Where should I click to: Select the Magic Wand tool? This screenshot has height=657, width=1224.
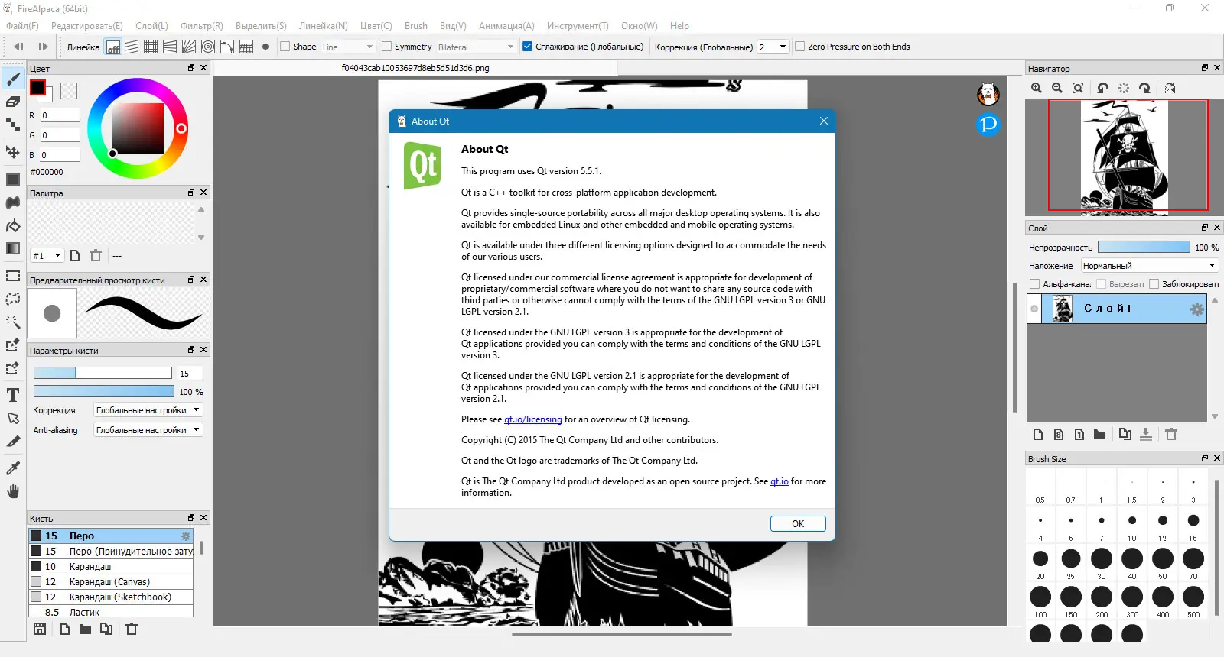click(13, 322)
